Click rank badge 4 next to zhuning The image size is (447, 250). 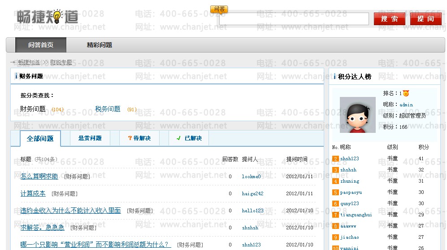pyautogui.click(x=335, y=181)
